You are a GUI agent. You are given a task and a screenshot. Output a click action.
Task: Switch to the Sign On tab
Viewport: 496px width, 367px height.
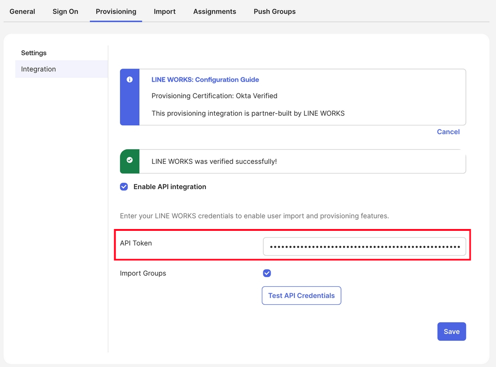click(x=65, y=11)
